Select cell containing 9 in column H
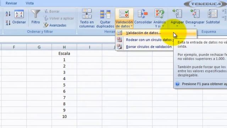The width and height of the screenshot is (227, 128). point(64,110)
